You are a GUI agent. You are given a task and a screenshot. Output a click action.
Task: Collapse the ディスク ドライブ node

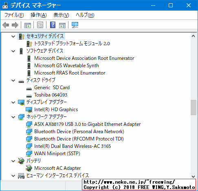[13, 81]
